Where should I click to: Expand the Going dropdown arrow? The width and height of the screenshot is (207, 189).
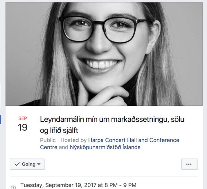pos(39,164)
